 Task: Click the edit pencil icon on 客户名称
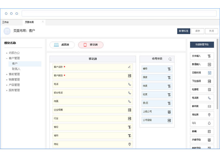[129, 67]
